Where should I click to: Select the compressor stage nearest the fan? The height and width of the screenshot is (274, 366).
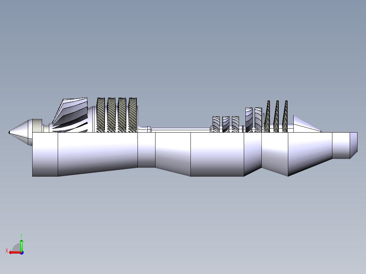click(100, 115)
